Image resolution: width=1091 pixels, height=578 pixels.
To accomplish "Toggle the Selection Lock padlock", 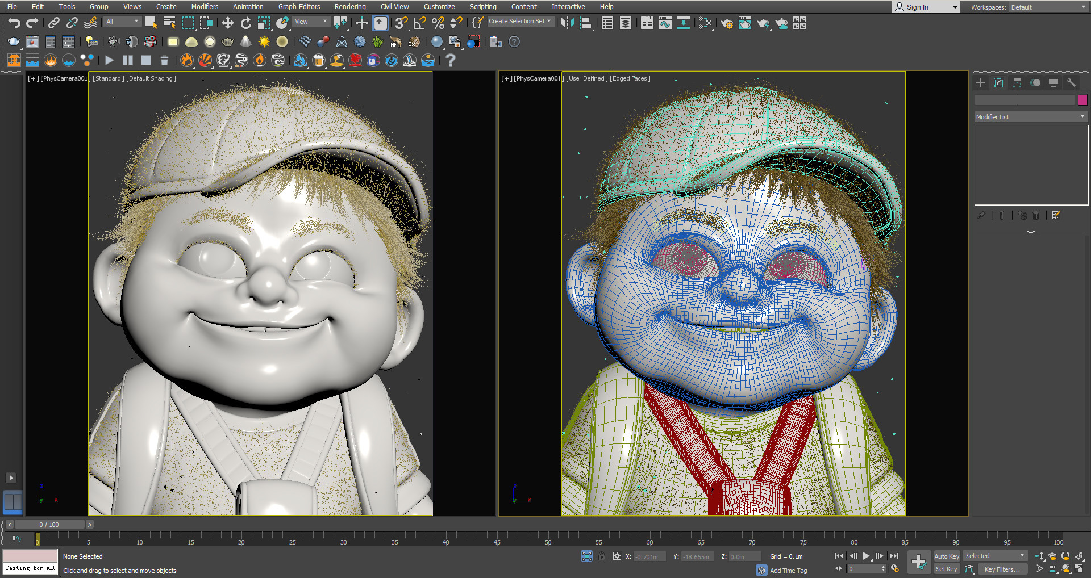I will click(x=602, y=556).
